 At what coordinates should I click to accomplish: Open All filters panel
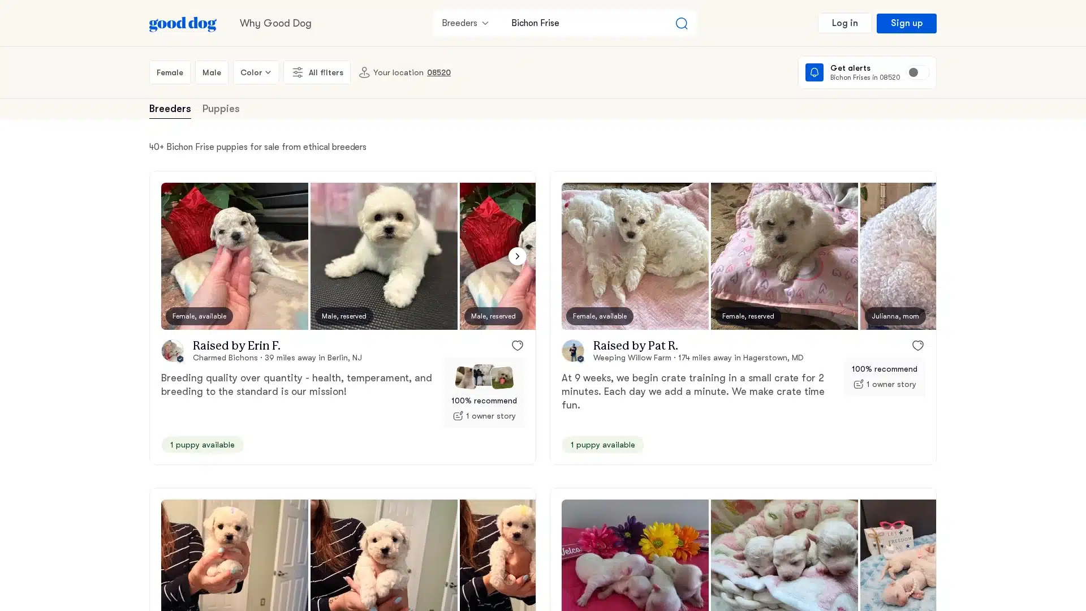[x=317, y=72]
